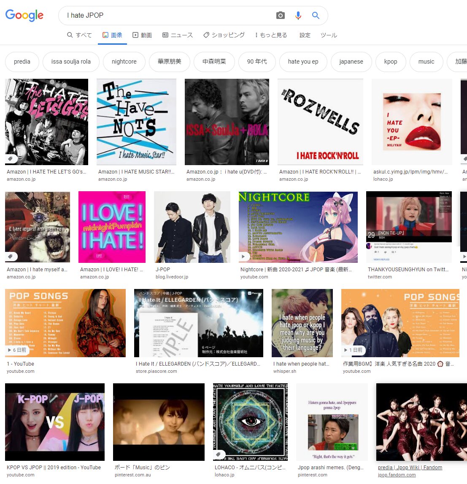The image size is (467, 484).
Task: Click product tag icon on HATE LET'S GO's image
Action: 11,159
